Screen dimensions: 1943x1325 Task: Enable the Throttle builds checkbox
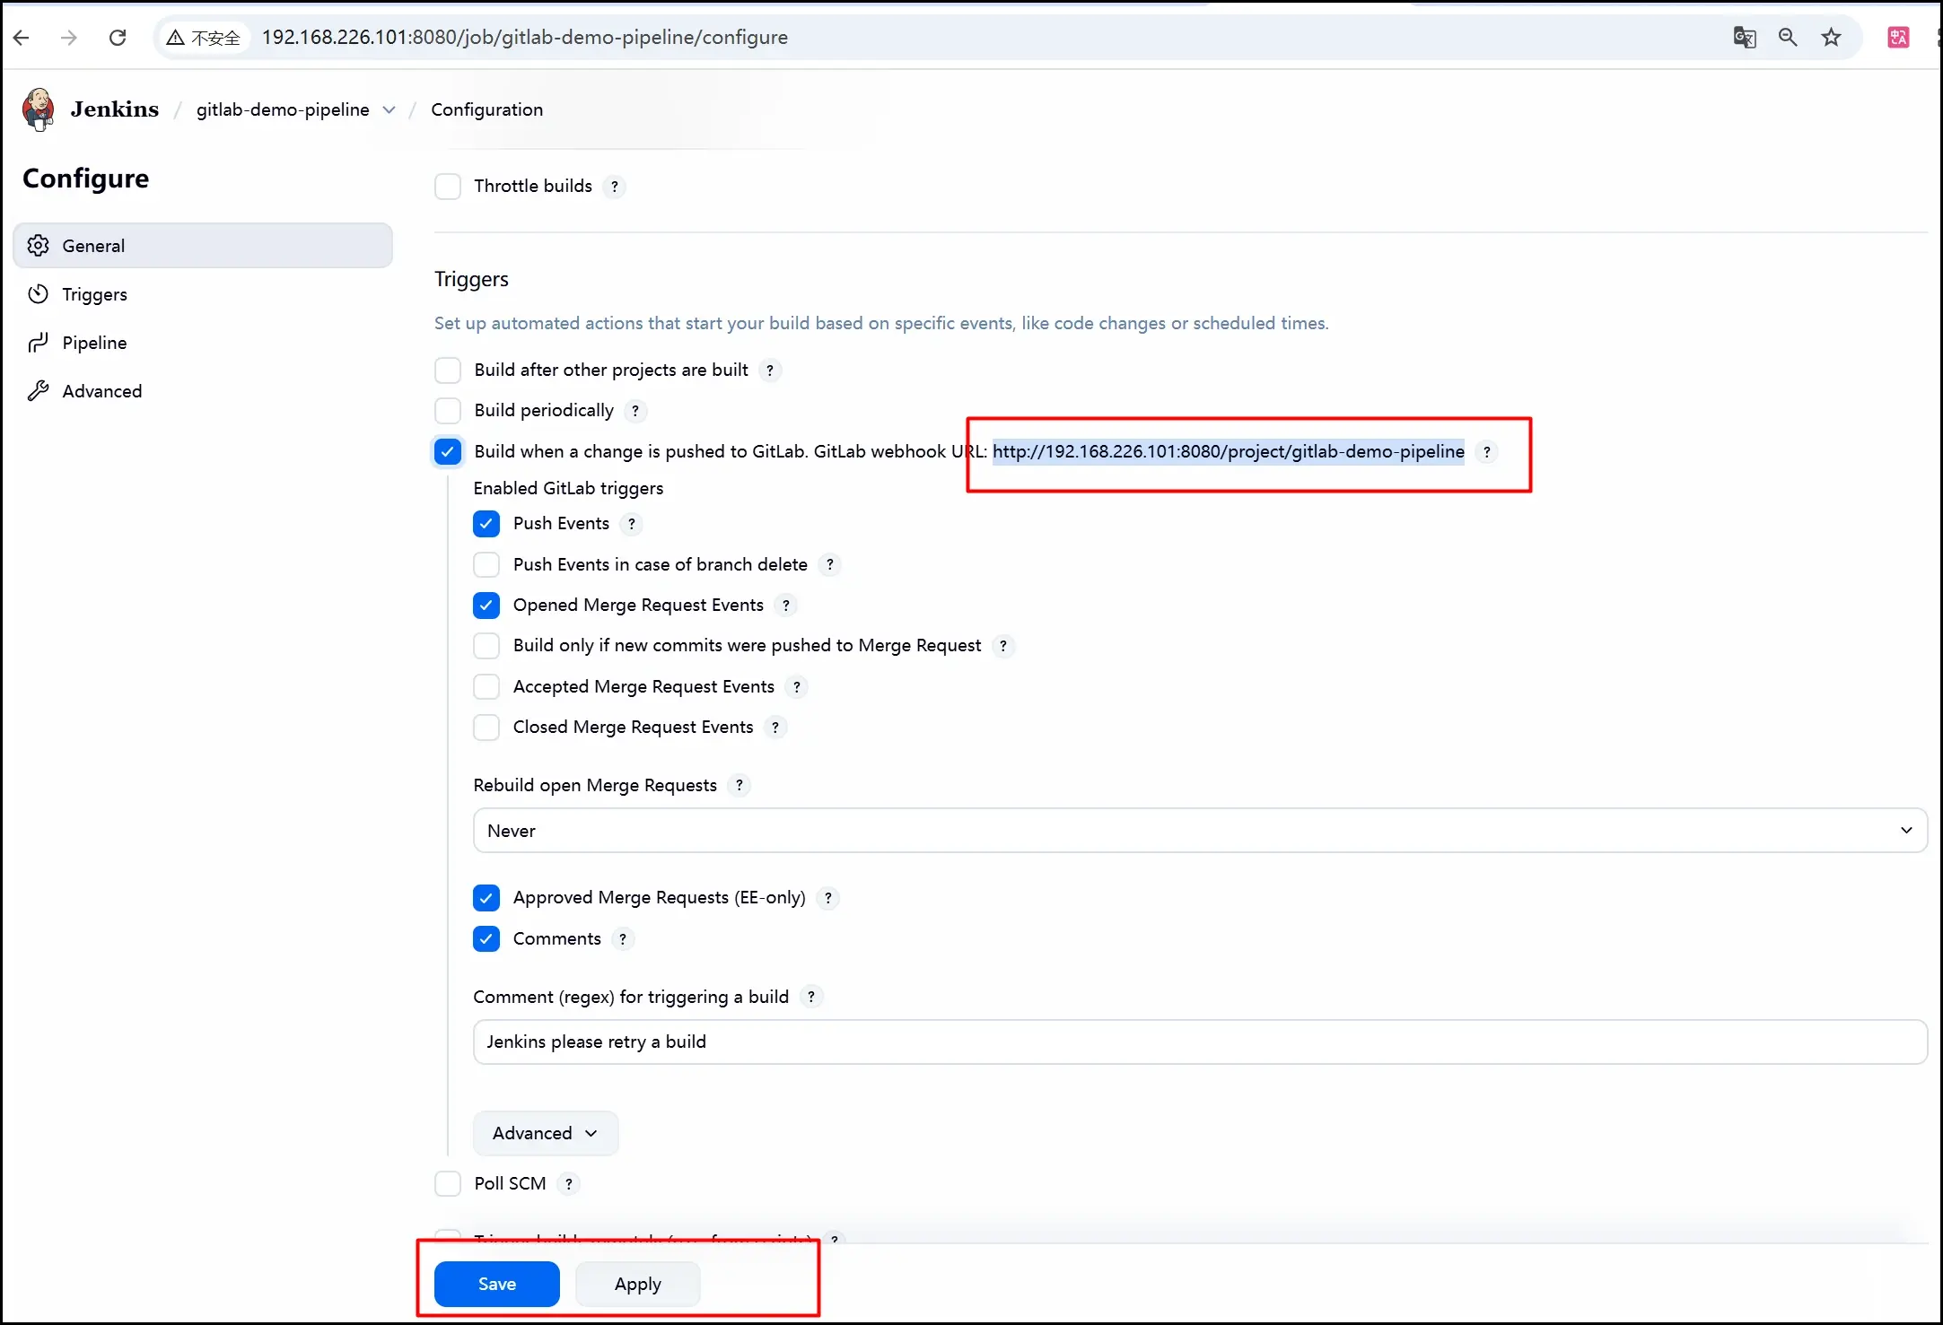click(448, 187)
